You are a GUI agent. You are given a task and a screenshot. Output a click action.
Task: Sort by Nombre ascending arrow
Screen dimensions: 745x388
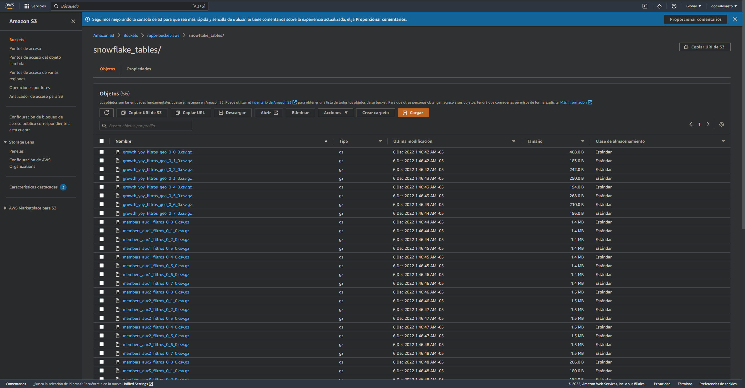[326, 141]
